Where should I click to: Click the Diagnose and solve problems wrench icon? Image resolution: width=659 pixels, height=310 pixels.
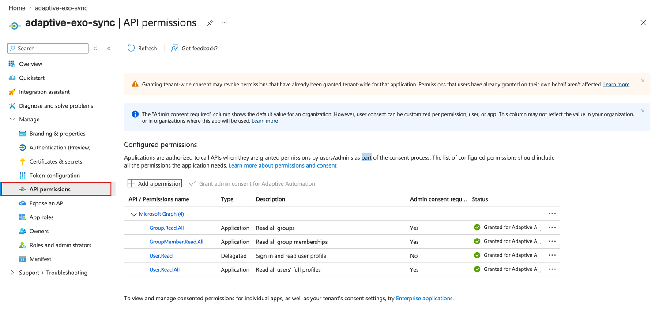(12, 106)
